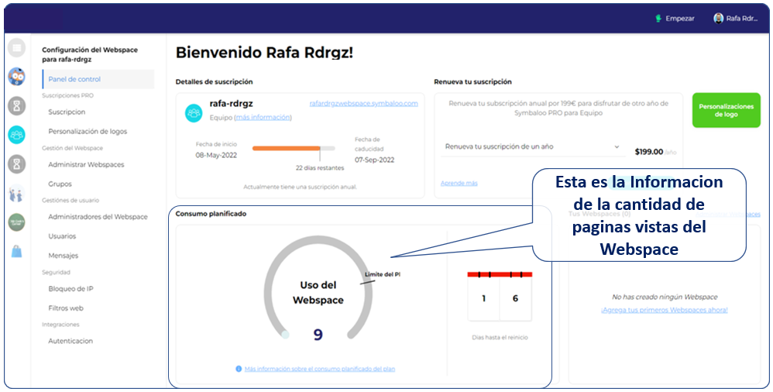Select the owl avatar webspace icon
This screenshot has height=392, width=773.
tap(17, 77)
